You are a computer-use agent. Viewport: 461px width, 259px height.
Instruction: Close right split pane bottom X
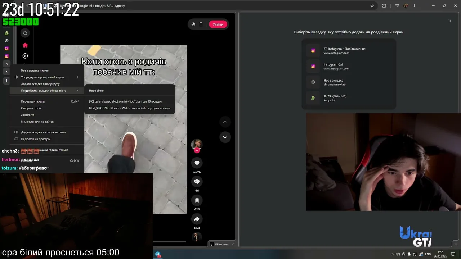(x=456, y=244)
